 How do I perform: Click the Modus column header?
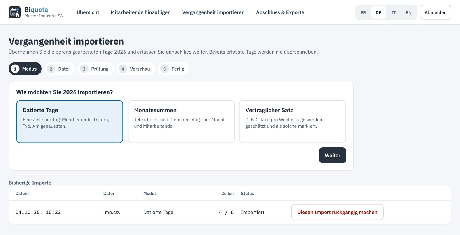click(150, 194)
